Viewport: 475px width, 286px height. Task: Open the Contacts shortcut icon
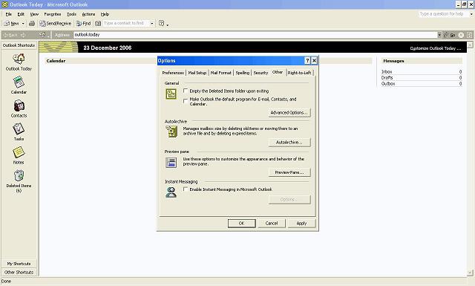click(19, 105)
